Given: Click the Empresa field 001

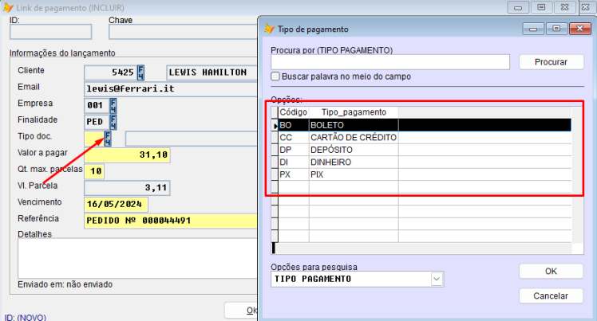Looking at the screenshot, I should coord(97,105).
